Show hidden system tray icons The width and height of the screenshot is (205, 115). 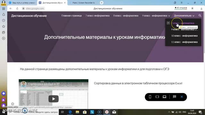tap(169, 112)
